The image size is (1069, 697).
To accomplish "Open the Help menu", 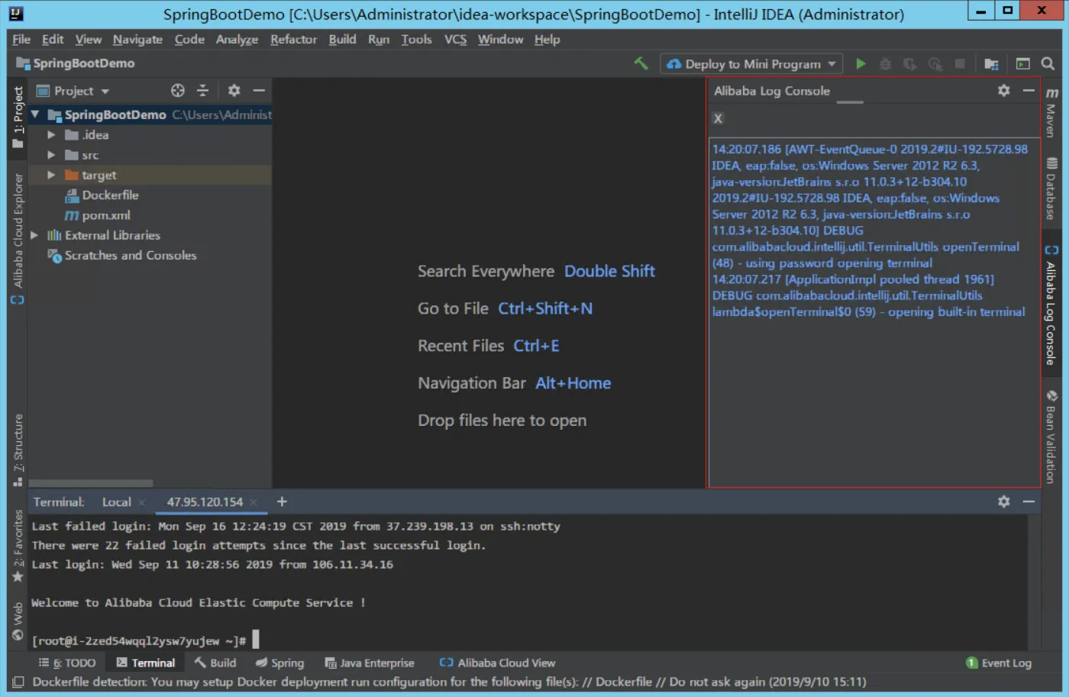I will (547, 40).
